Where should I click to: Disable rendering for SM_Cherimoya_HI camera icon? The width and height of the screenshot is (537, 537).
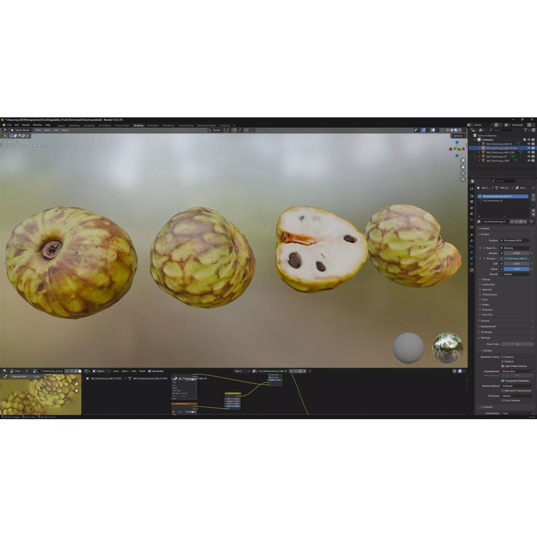[x=533, y=156]
